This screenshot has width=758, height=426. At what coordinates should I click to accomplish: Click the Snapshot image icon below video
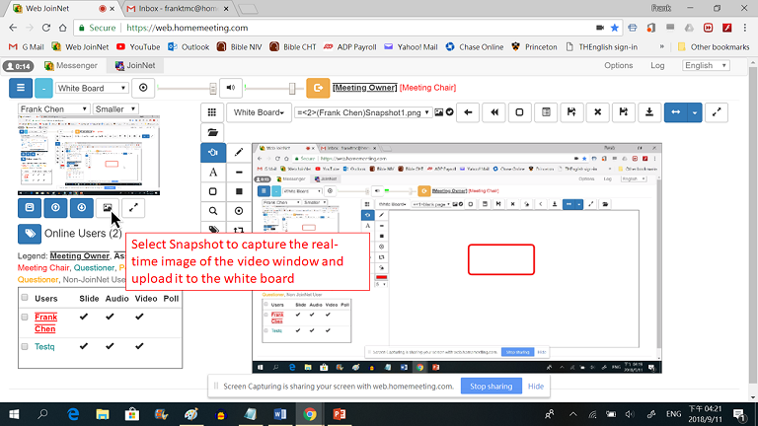pos(109,208)
